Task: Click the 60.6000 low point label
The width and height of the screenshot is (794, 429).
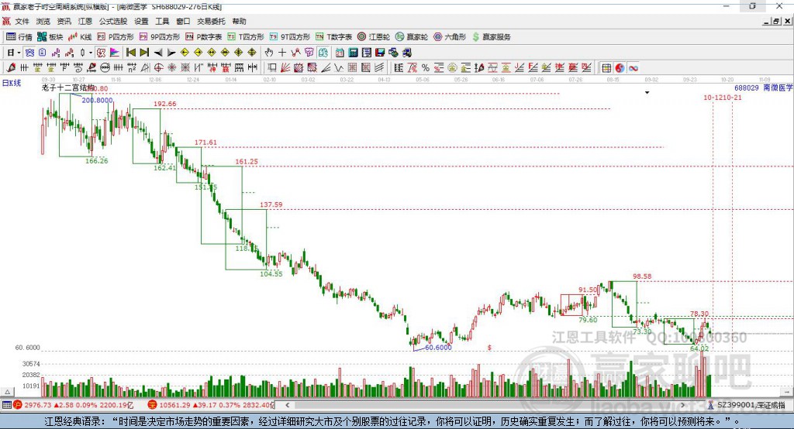Action: [439, 348]
